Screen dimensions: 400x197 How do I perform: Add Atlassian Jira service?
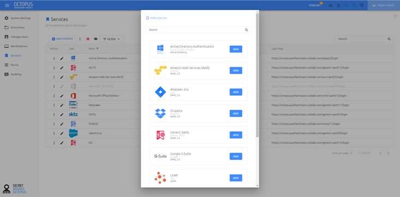(236, 92)
